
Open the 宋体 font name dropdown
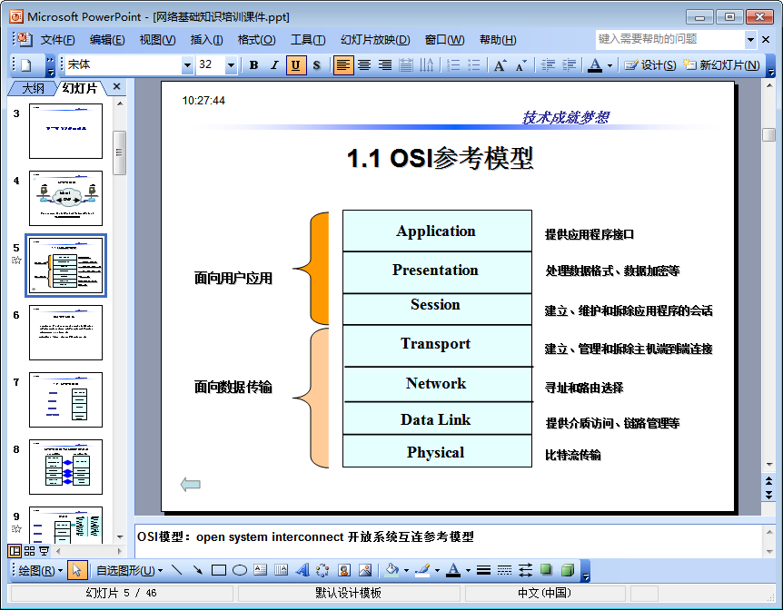pos(187,65)
